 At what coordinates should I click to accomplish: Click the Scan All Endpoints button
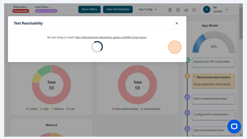pos(118,10)
